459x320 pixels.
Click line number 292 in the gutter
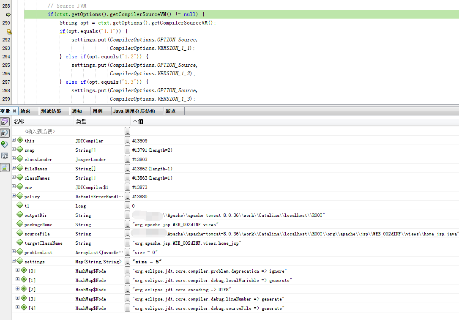[6, 40]
